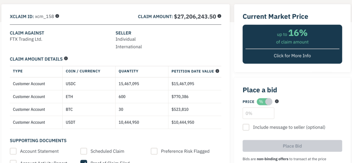This screenshot has height=163, width=352.
Task: Click Customer Account in the BTC row
Action: 29,110
